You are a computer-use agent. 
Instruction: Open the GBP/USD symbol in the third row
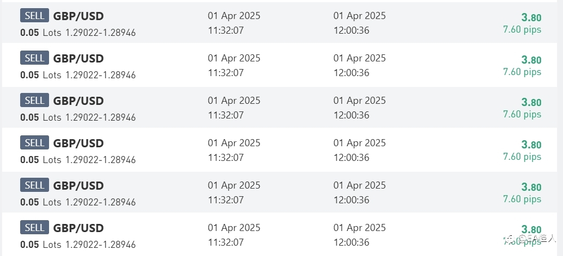click(78, 101)
